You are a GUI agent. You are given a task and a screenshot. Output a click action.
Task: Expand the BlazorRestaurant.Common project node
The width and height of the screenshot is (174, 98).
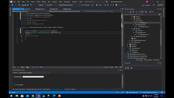126,54
